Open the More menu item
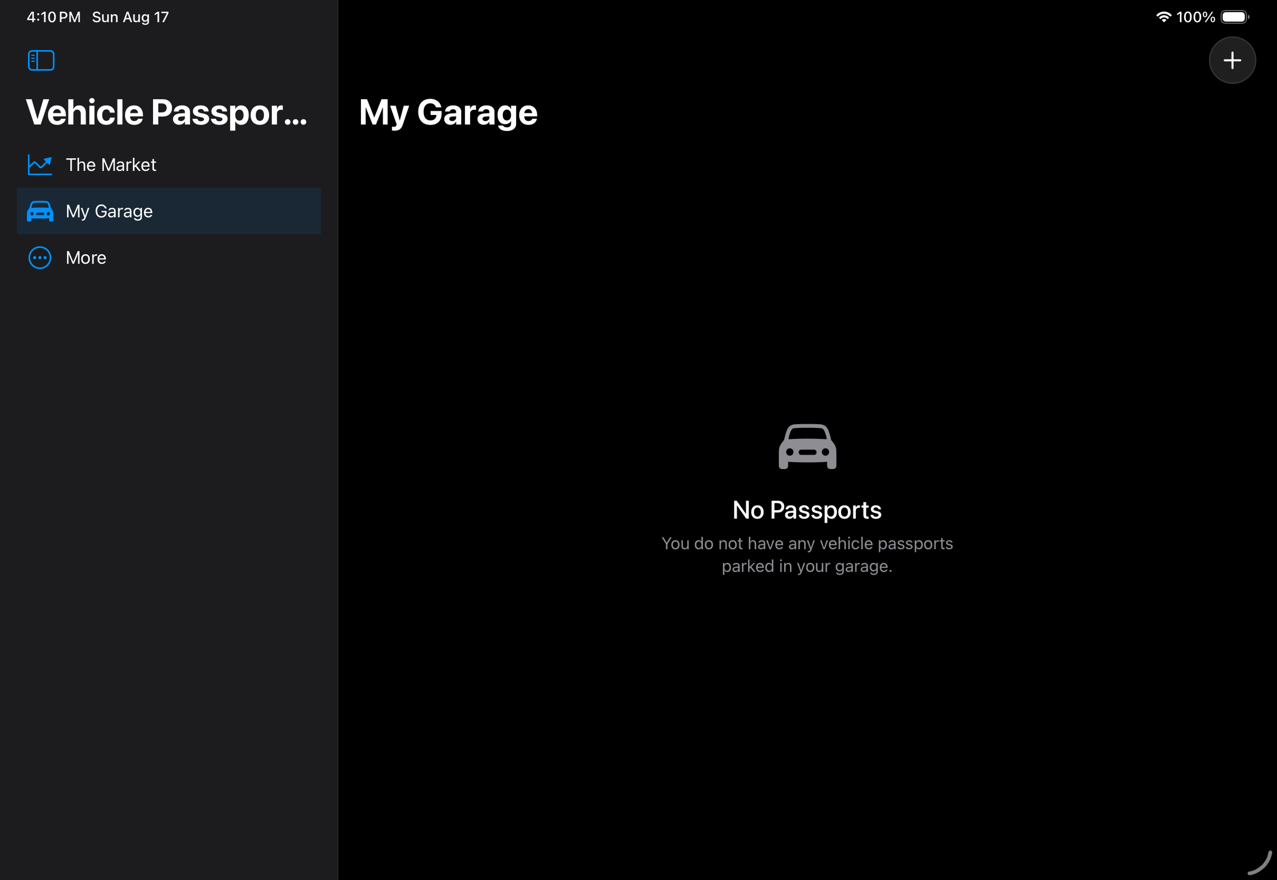This screenshot has width=1277, height=880. pos(169,257)
